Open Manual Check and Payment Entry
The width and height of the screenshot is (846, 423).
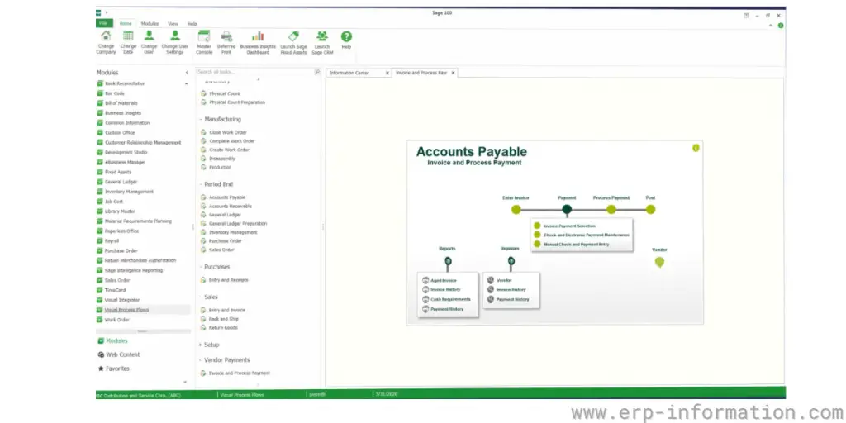pyautogui.click(x=576, y=245)
